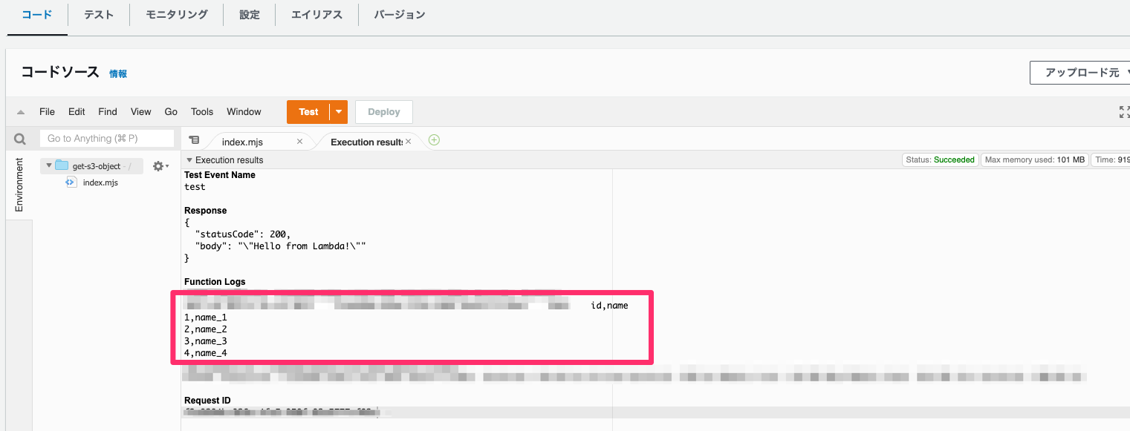Click the Response heading

206,211
